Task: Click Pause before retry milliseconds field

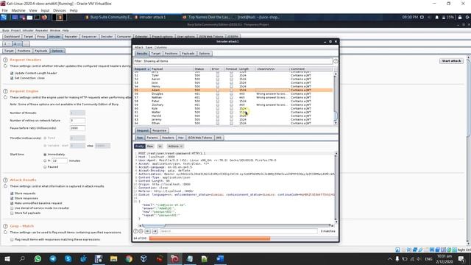Action: [x=77, y=128]
